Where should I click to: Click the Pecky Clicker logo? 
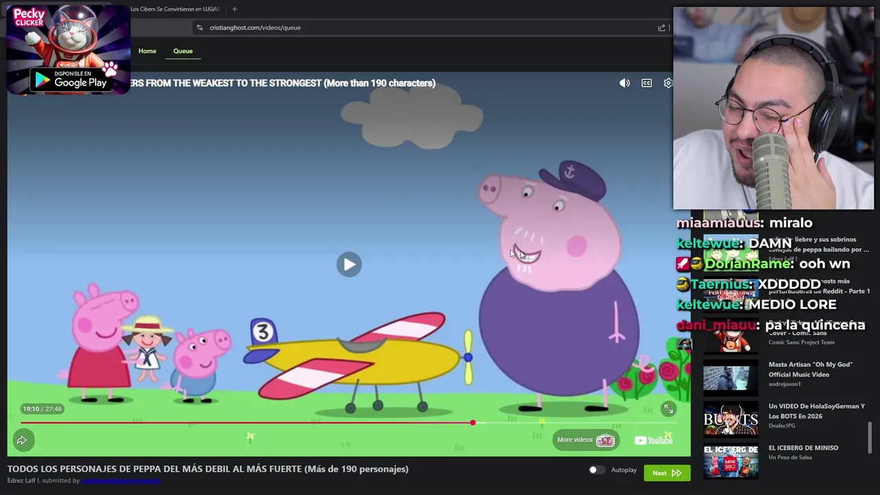click(x=29, y=18)
